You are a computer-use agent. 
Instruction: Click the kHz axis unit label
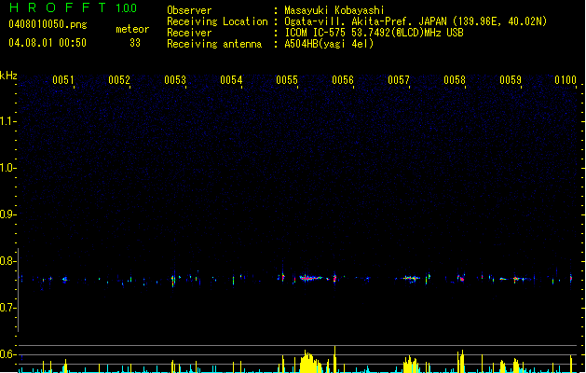(8, 76)
